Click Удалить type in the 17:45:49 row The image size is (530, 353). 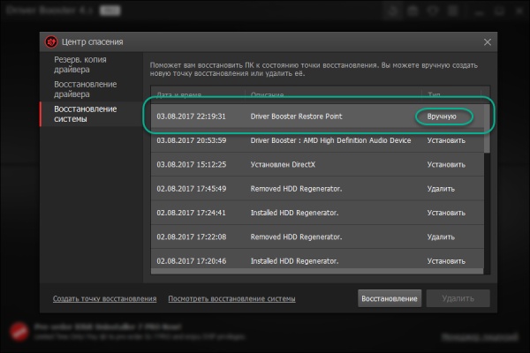tap(441, 189)
